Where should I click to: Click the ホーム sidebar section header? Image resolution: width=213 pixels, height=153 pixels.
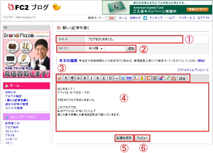[27, 86]
